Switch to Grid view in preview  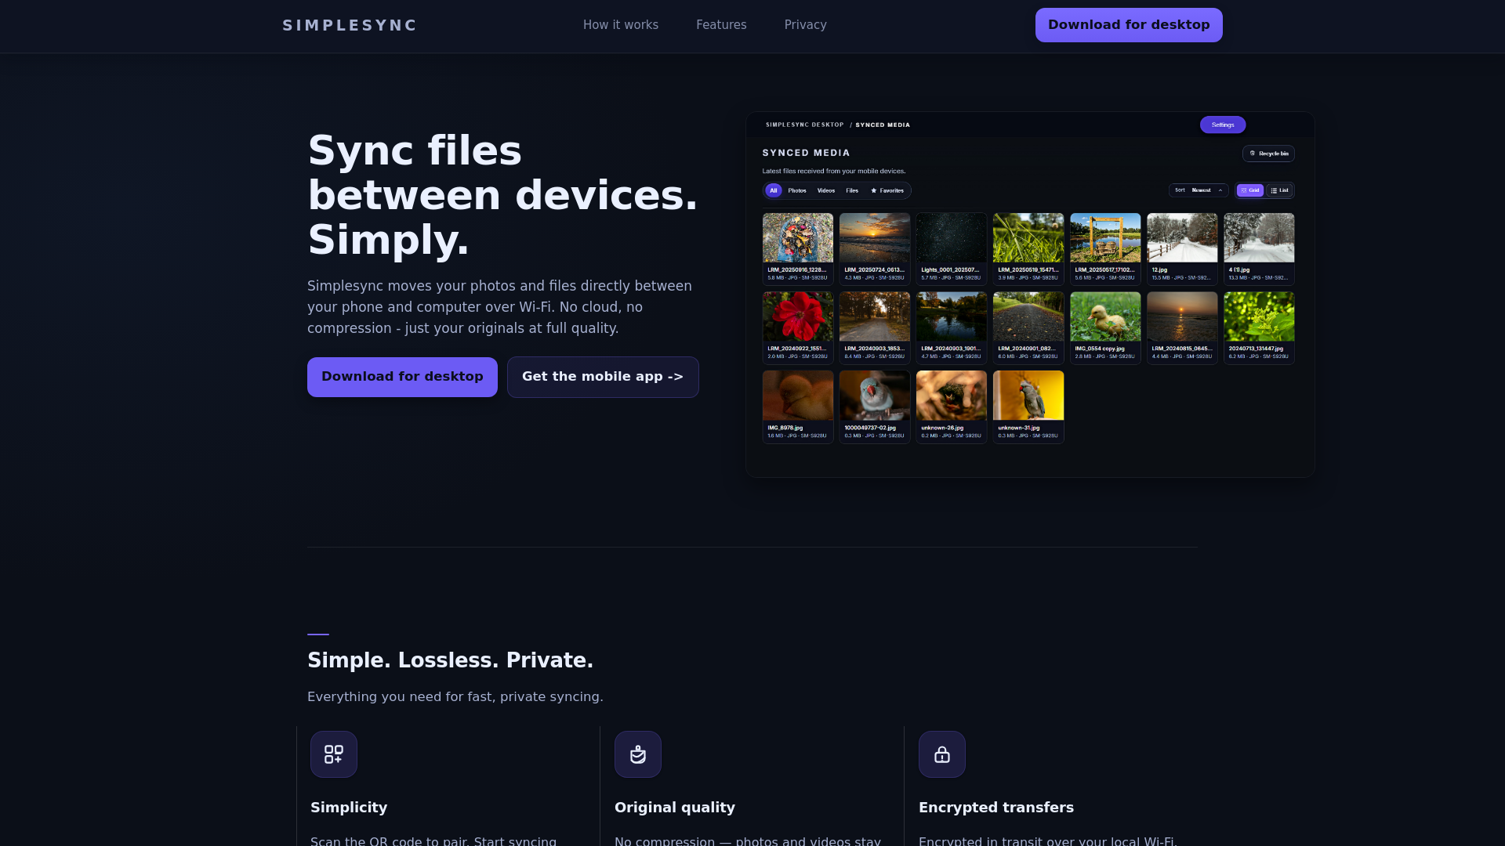point(1250,190)
